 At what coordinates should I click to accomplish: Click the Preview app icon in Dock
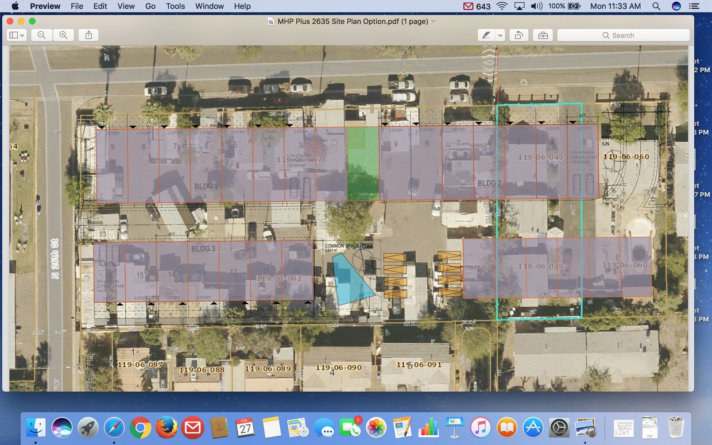[586, 428]
